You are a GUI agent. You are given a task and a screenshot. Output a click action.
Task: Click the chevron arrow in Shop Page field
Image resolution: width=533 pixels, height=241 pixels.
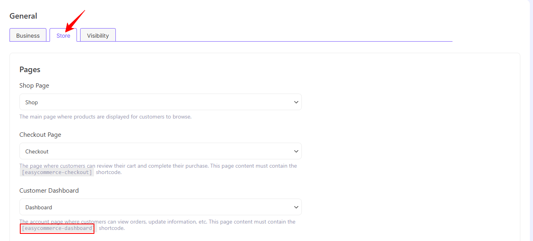(296, 102)
